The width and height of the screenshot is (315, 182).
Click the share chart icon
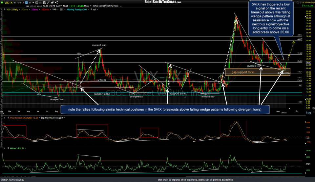point(56,3)
